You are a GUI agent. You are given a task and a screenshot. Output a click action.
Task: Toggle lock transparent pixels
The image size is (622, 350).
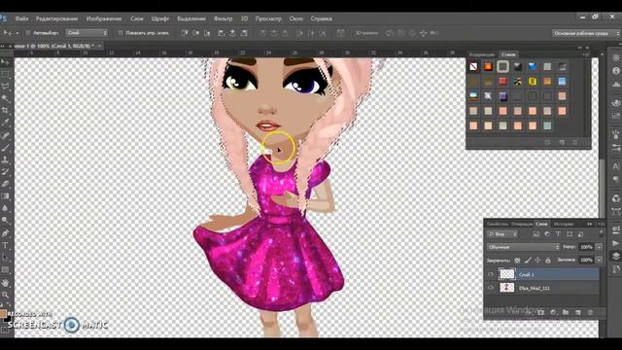coord(517,261)
